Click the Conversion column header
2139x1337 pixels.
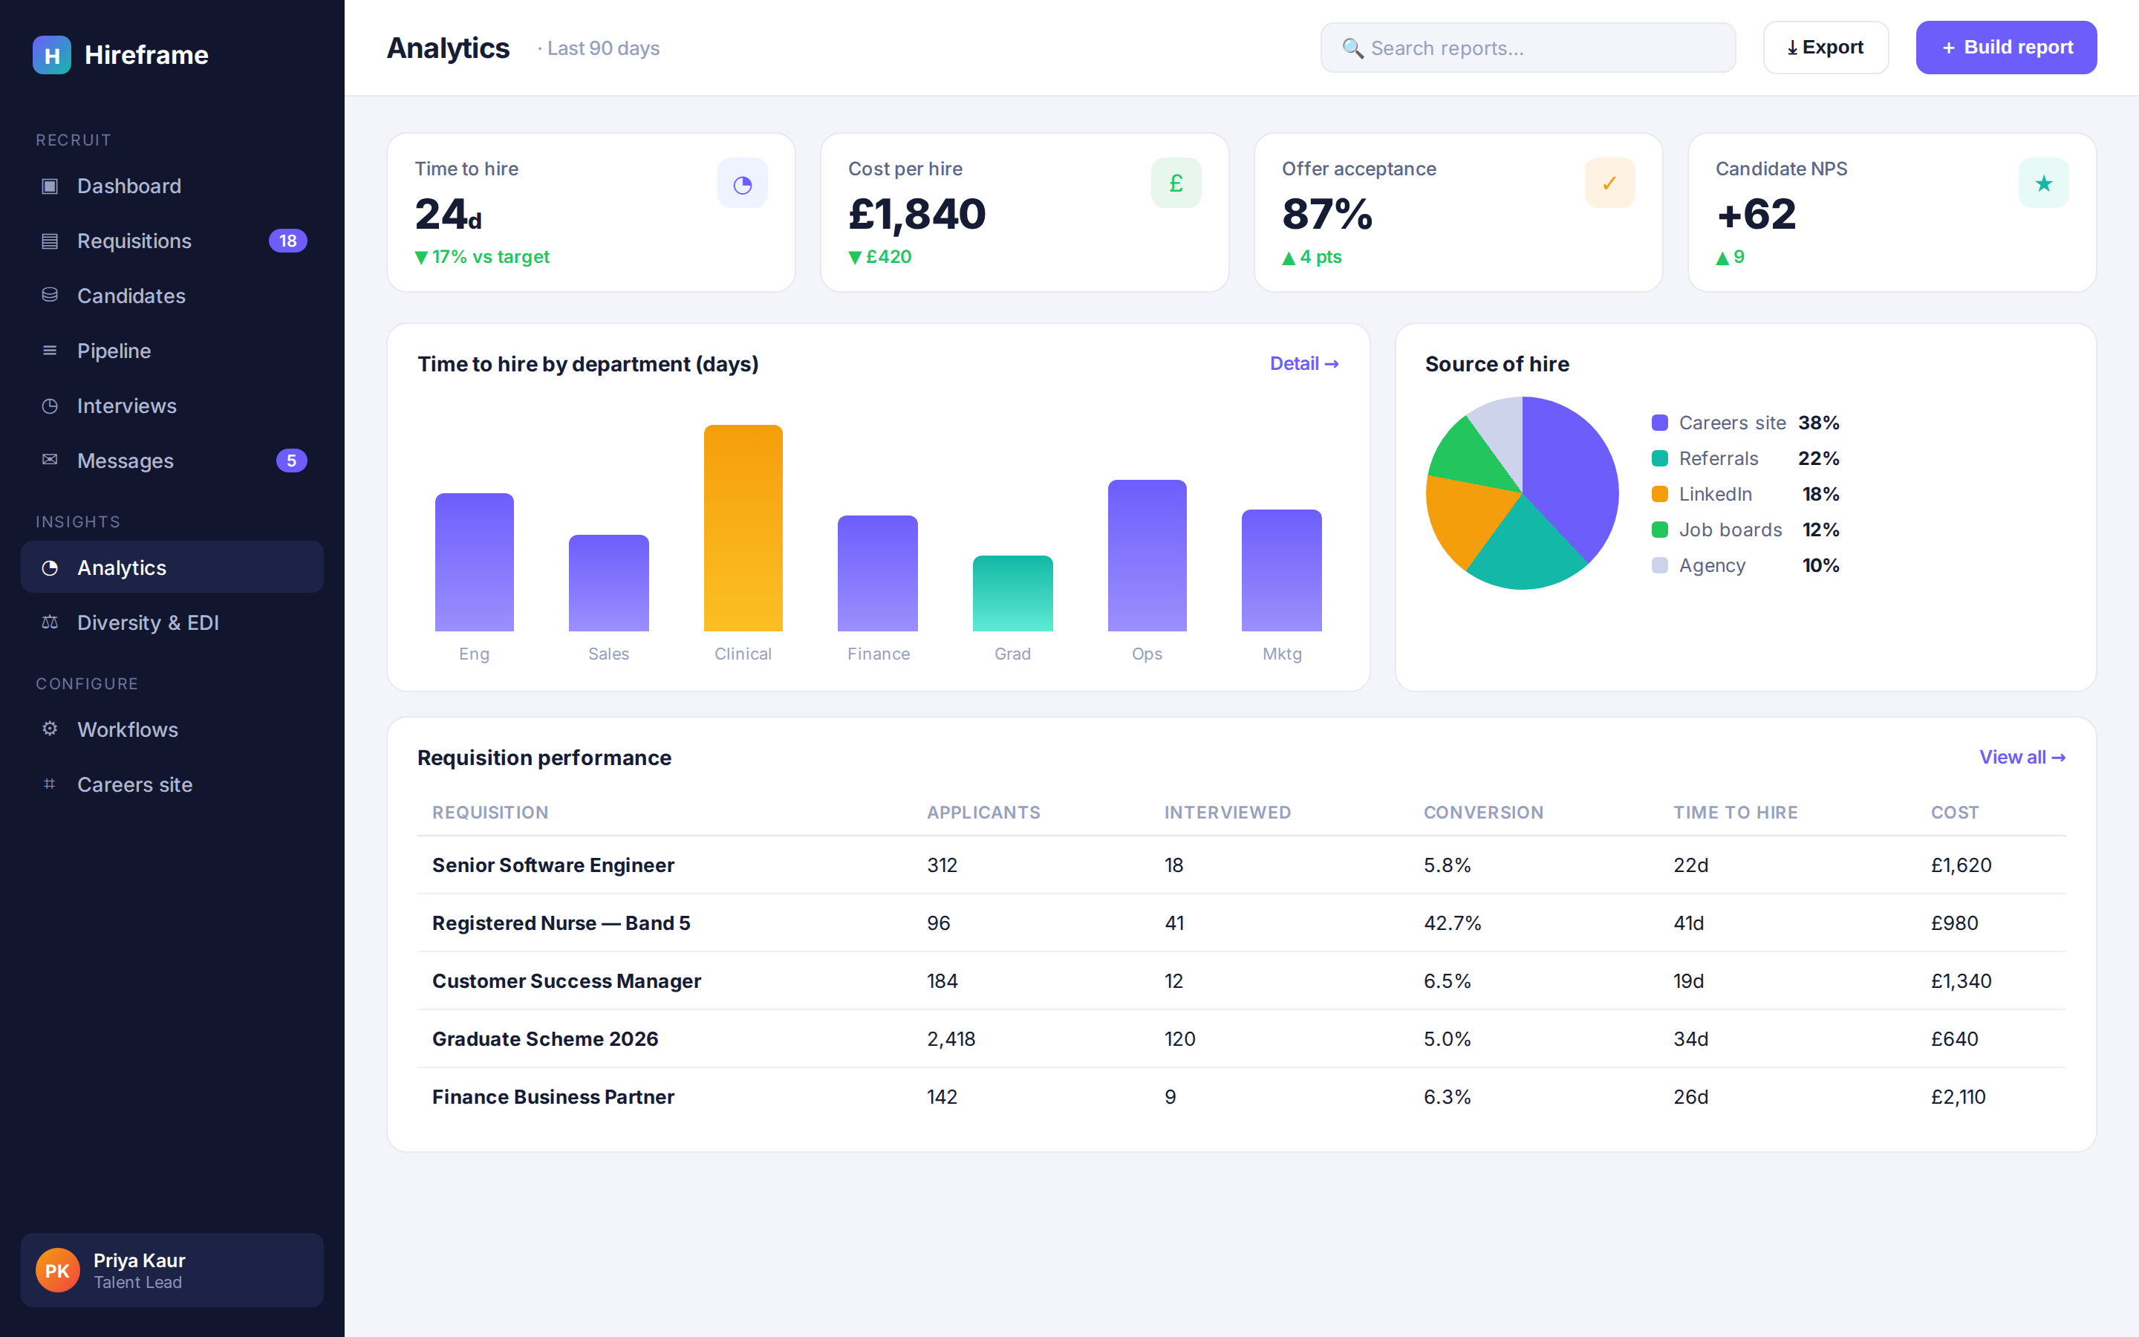1483,812
